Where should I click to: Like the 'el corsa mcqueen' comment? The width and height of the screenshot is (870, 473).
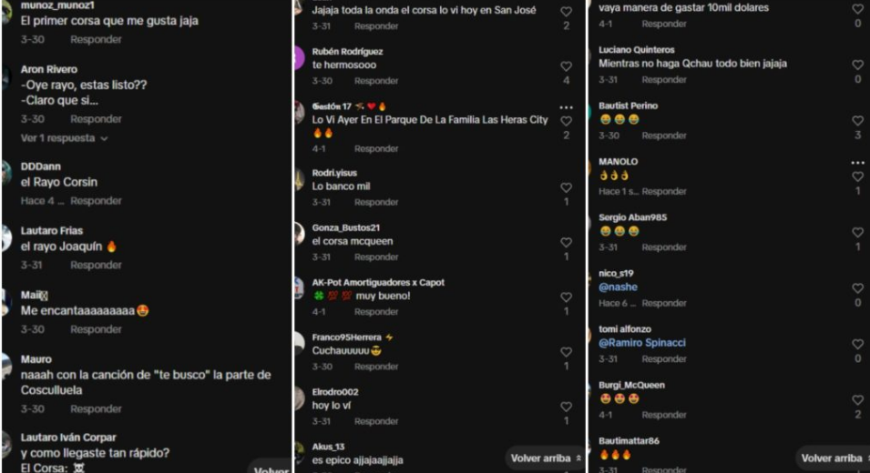pos(566,243)
